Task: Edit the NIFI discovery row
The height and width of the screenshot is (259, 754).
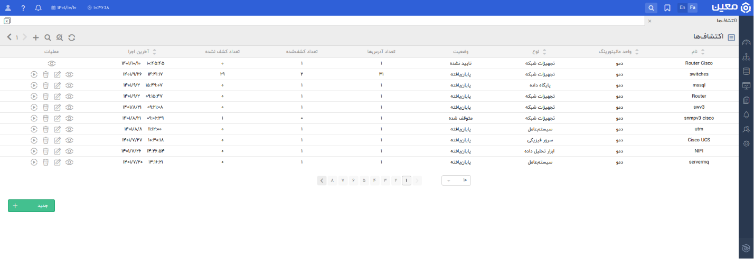Action: pos(58,151)
